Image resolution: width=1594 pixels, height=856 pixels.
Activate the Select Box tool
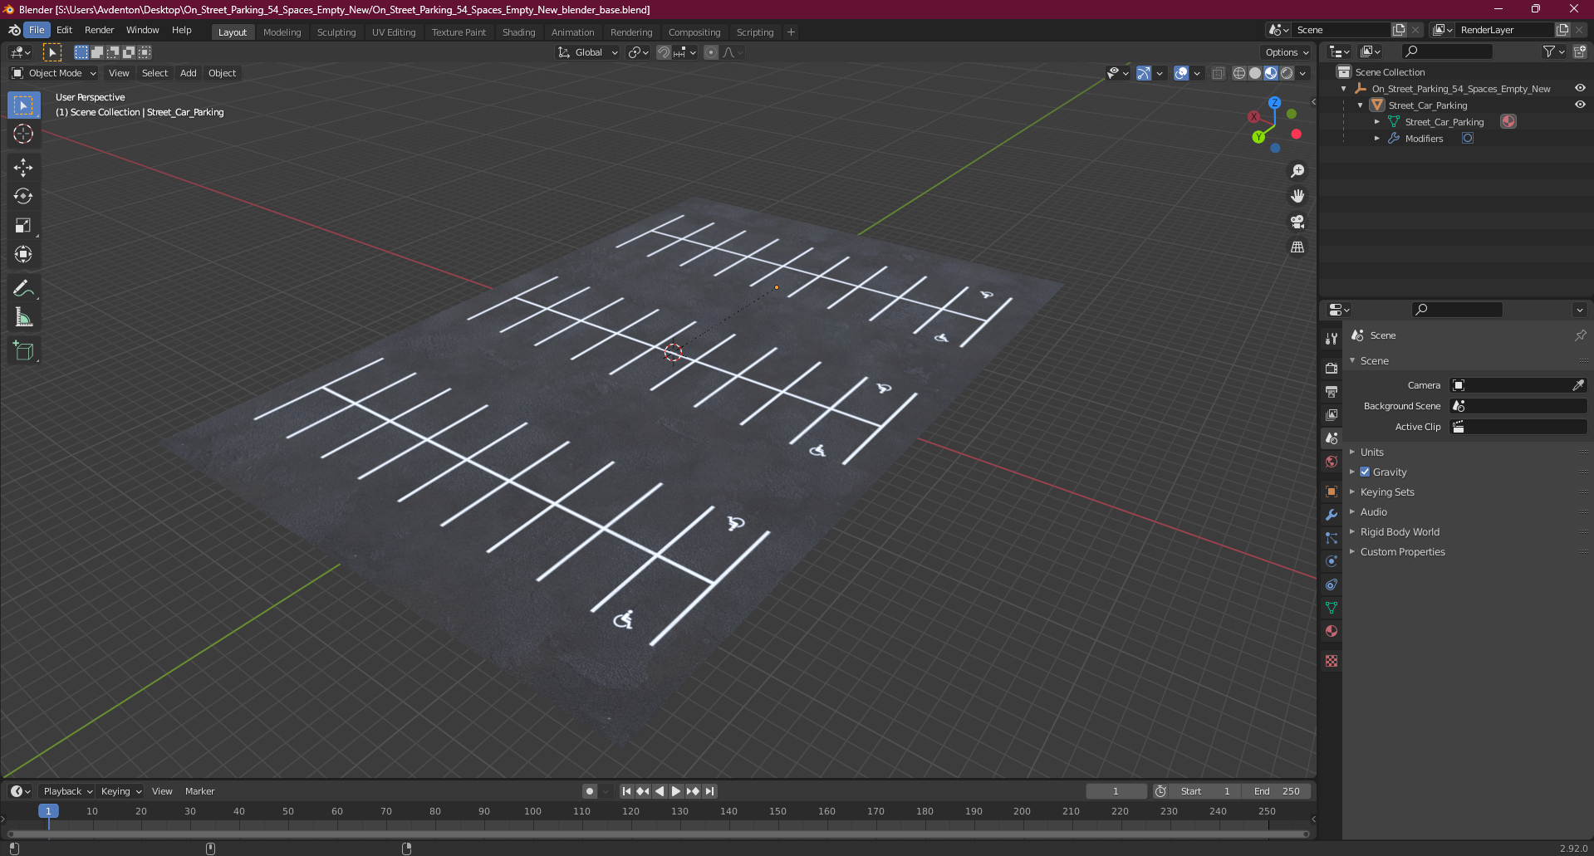(23, 105)
